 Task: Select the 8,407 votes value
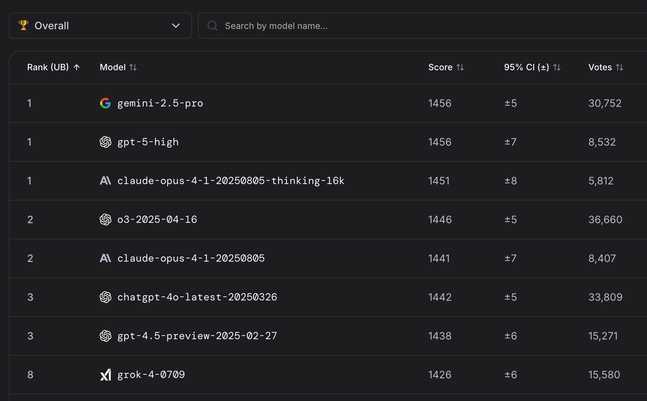pyautogui.click(x=602, y=258)
